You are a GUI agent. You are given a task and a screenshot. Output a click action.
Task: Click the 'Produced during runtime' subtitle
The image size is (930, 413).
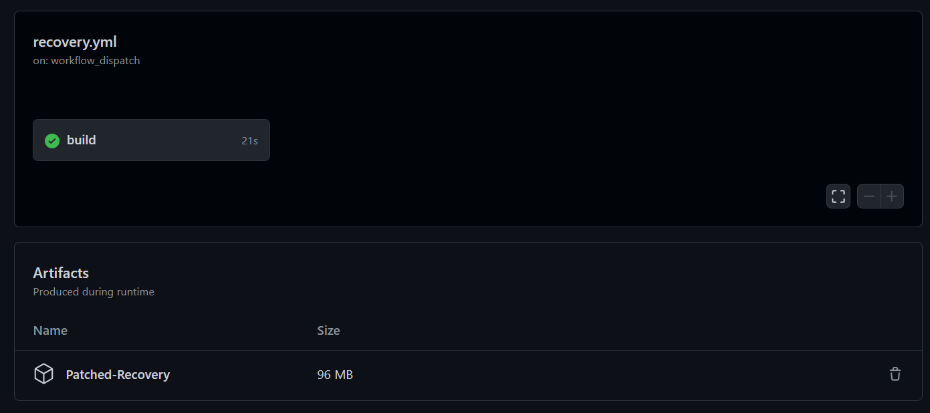tap(94, 292)
